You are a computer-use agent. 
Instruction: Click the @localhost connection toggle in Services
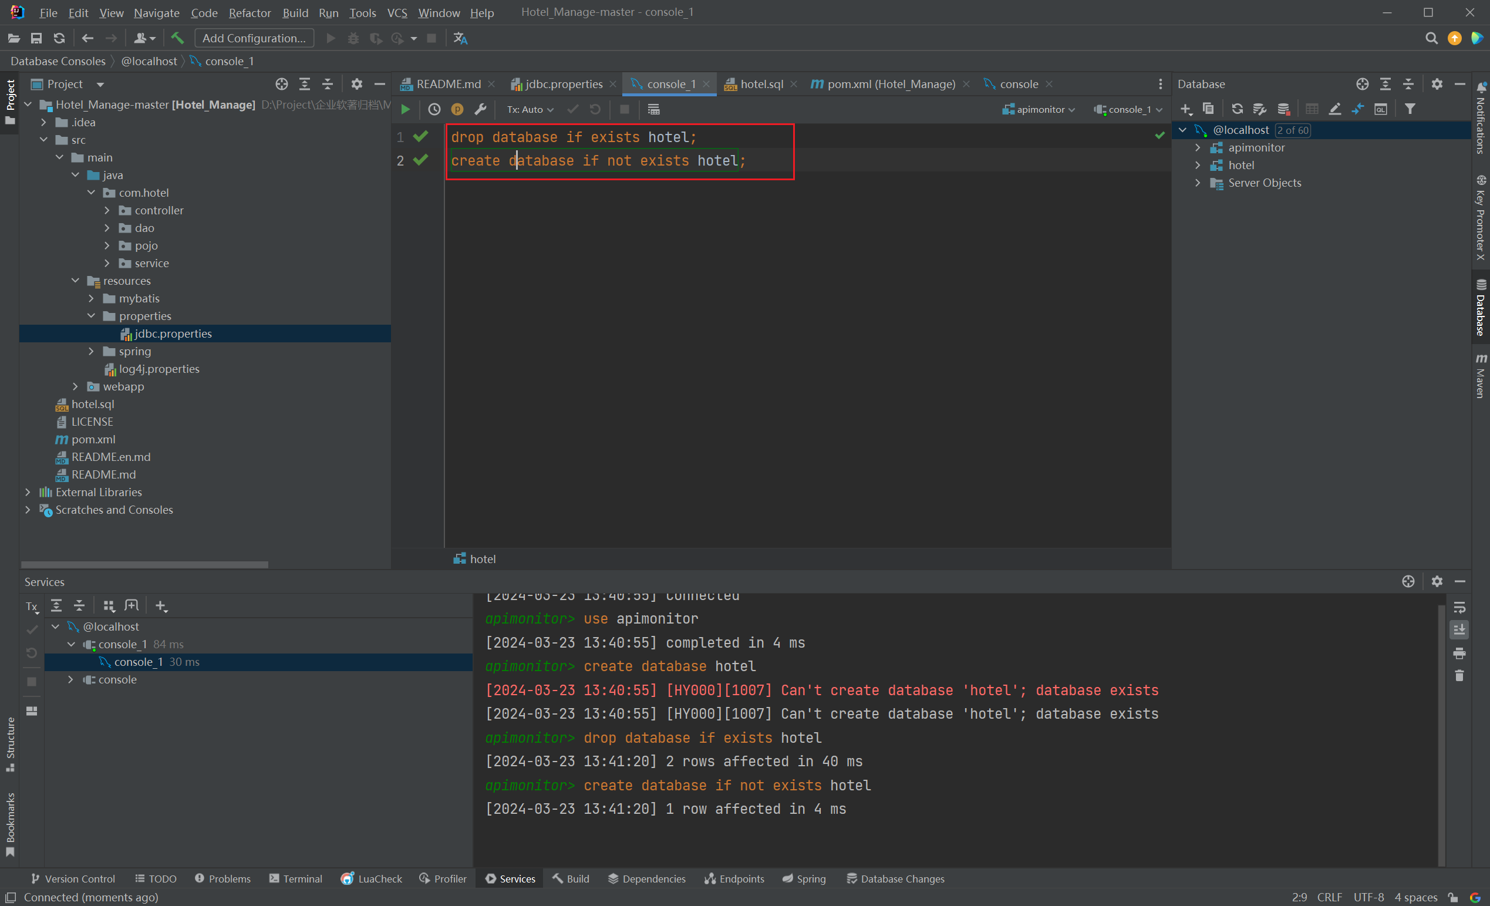(55, 626)
